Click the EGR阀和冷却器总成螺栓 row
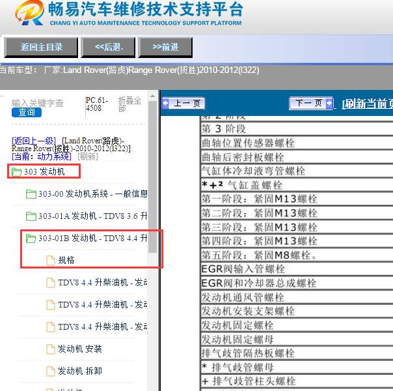The width and height of the screenshot is (393, 391). (297, 283)
